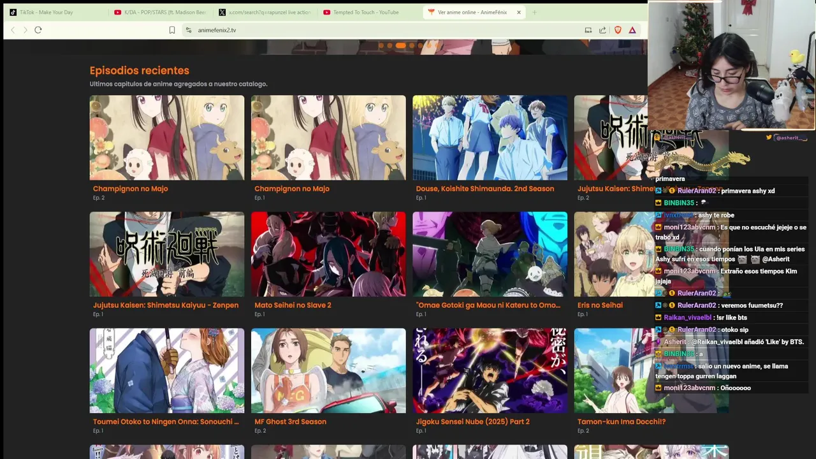This screenshot has width=816, height=459.
Task: Click the picture-in-picture icon in address bar
Action: click(x=588, y=30)
